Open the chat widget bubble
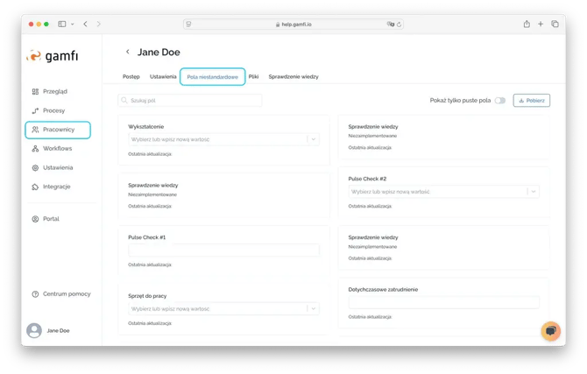 pyautogui.click(x=550, y=330)
